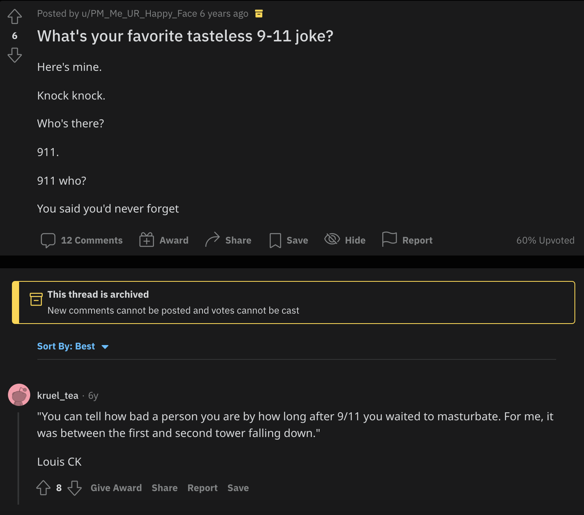Downvote kruel_tea's comment
Screen dimensions: 584x515
point(74,488)
